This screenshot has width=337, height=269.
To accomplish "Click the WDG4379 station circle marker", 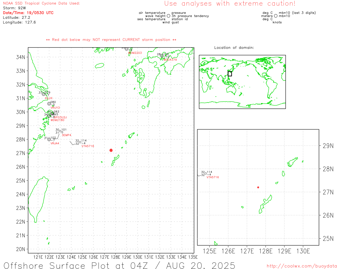I will [162, 56].
